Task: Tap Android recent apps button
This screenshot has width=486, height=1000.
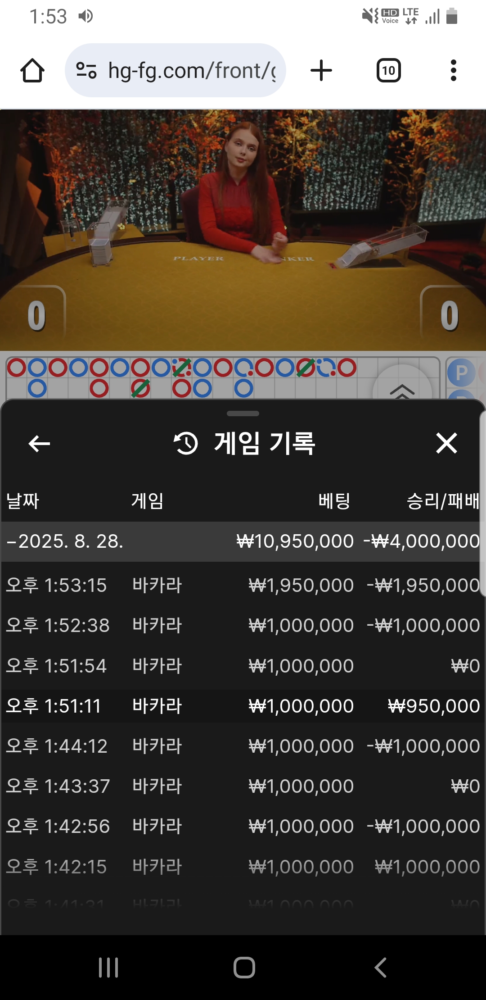Action: click(x=108, y=968)
